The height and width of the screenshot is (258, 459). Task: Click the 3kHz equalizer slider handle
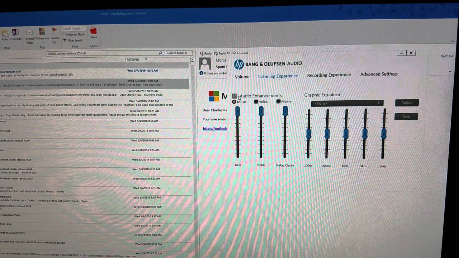coord(365,134)
